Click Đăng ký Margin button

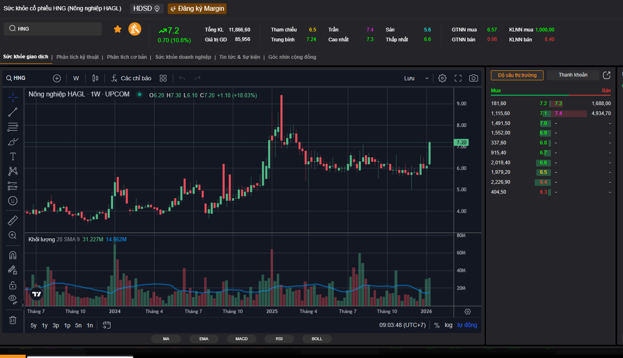coord(197,9)
